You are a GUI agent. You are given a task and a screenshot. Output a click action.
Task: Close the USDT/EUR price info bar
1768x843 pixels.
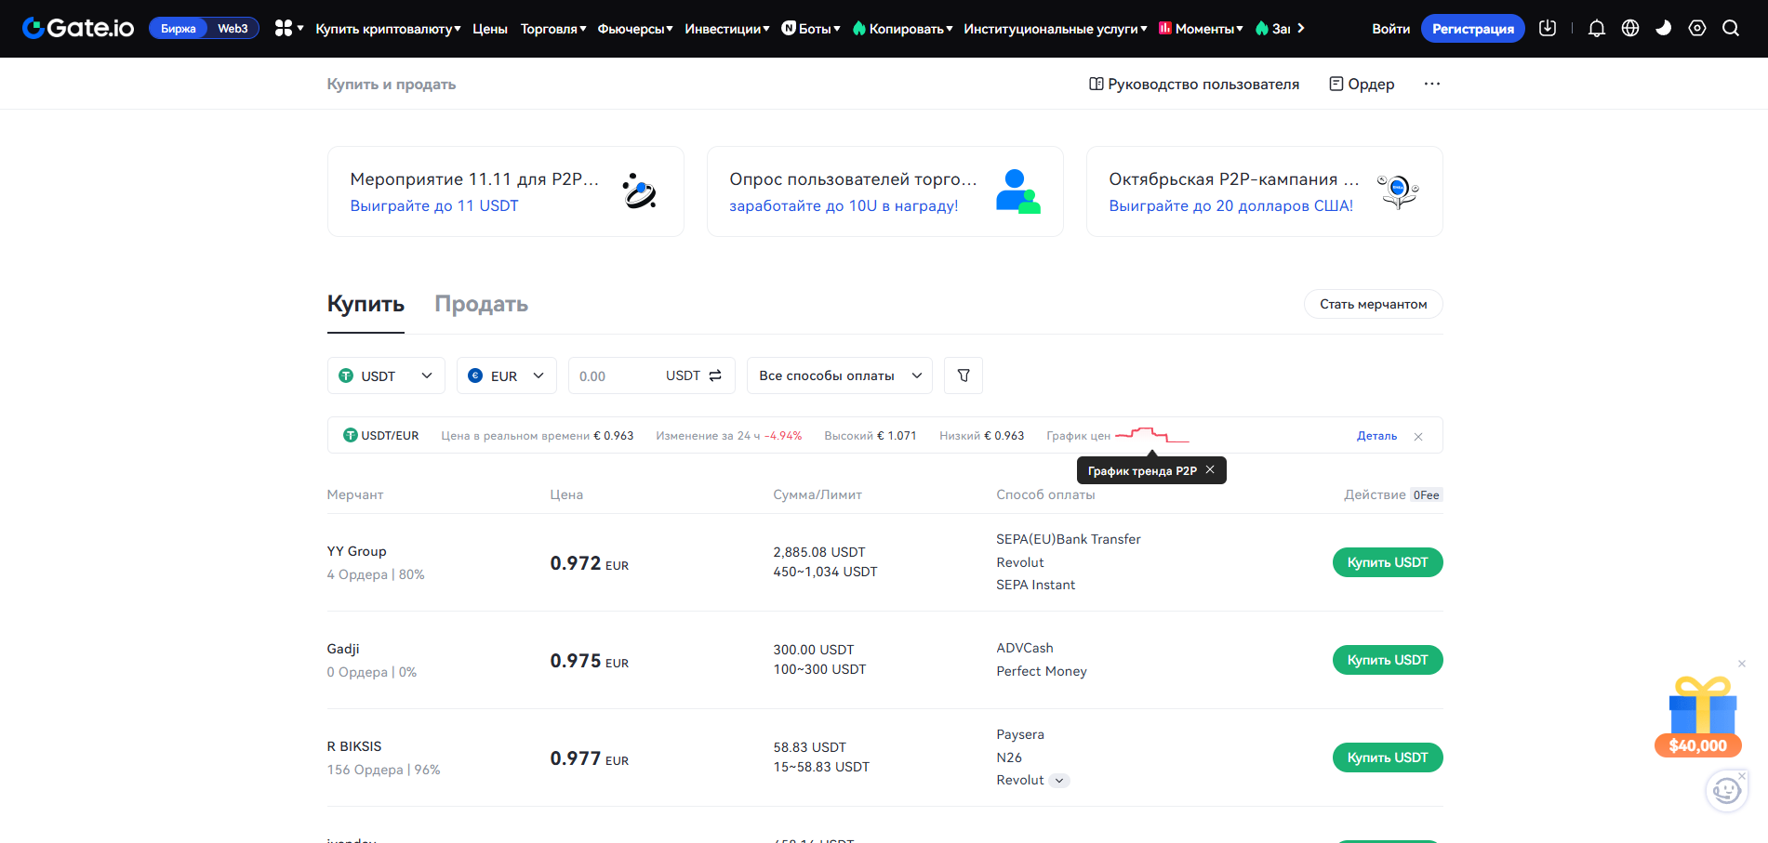click(x=1418, y=437)
